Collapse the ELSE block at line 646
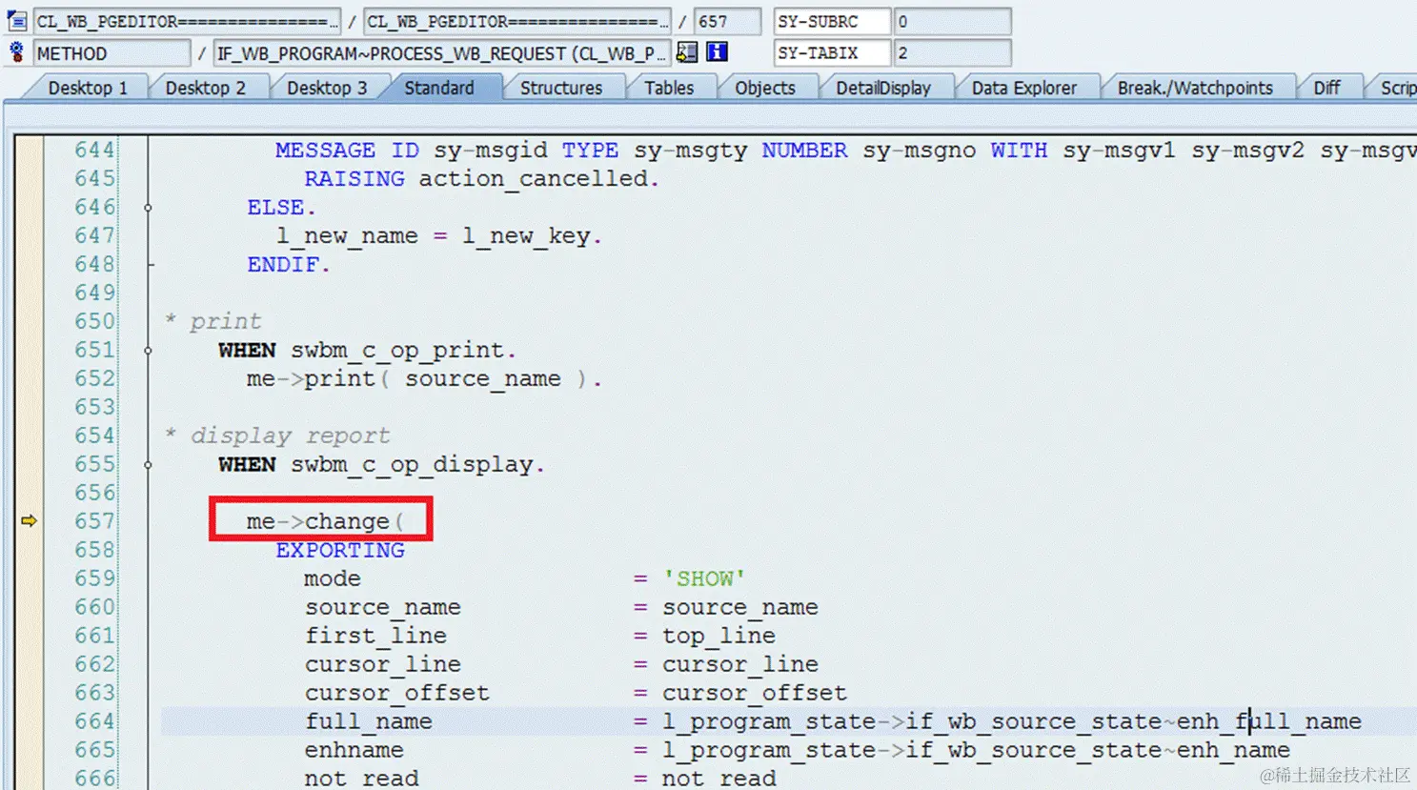This screenshot has width=1417, height=790. (148, 207)
